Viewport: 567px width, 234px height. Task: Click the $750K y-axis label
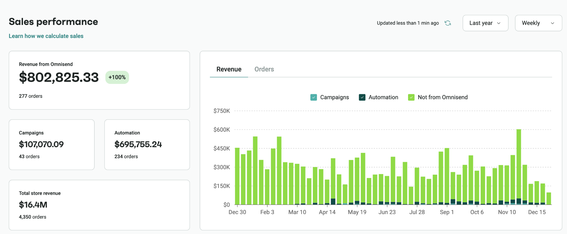click(x=221, y=111)
